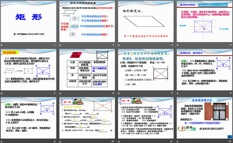Click the animation star icon under slide 4
This screenshot has height=143, width=233.
[x=177, y=45]
